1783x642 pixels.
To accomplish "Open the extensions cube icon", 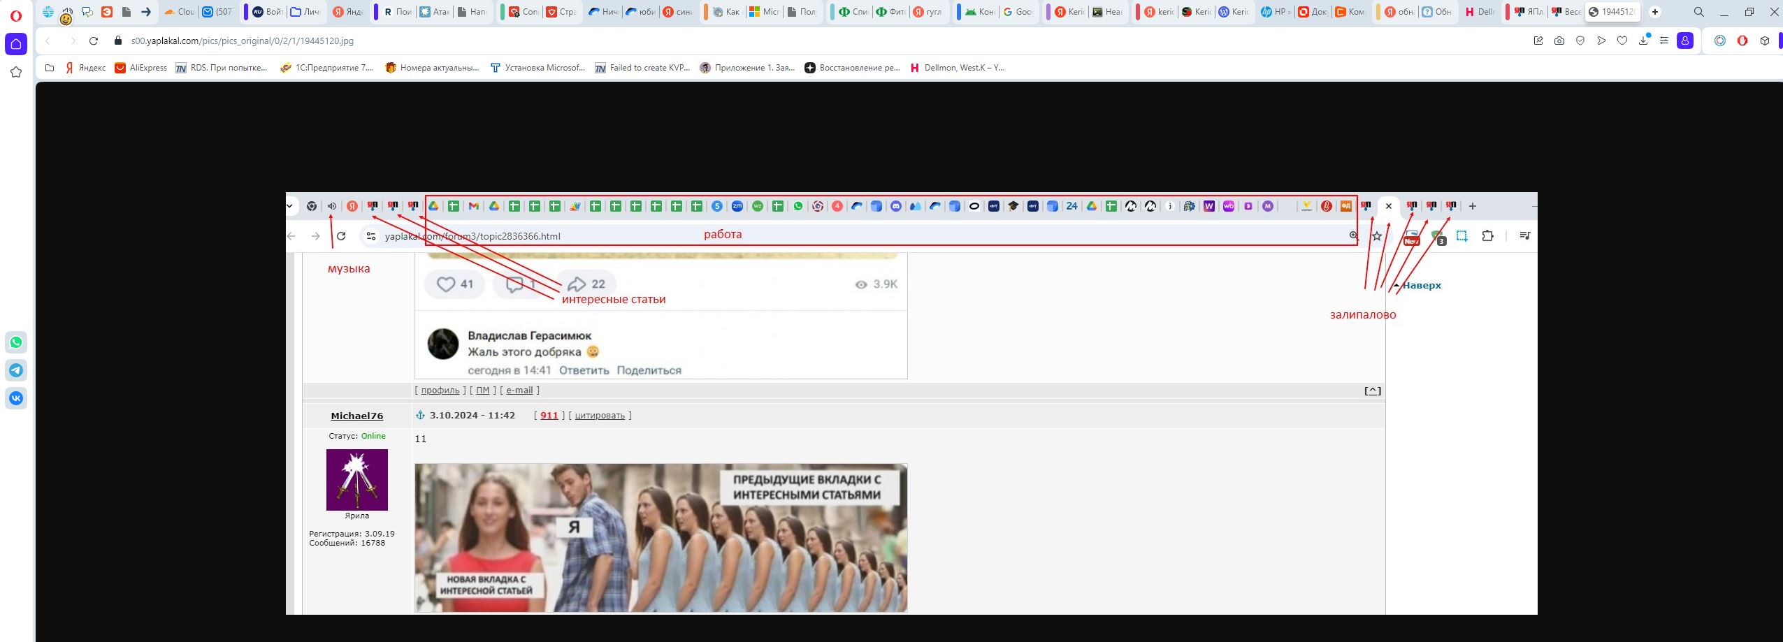I will pos(1765,41).
